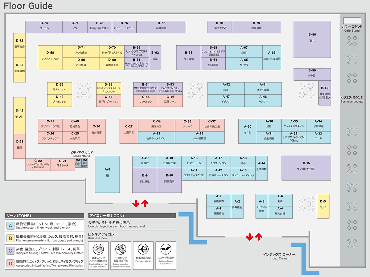Select booth D-71 カツミ産業
Image resolution: width=370 pixels, height=277 pixels.
[81, 51]
